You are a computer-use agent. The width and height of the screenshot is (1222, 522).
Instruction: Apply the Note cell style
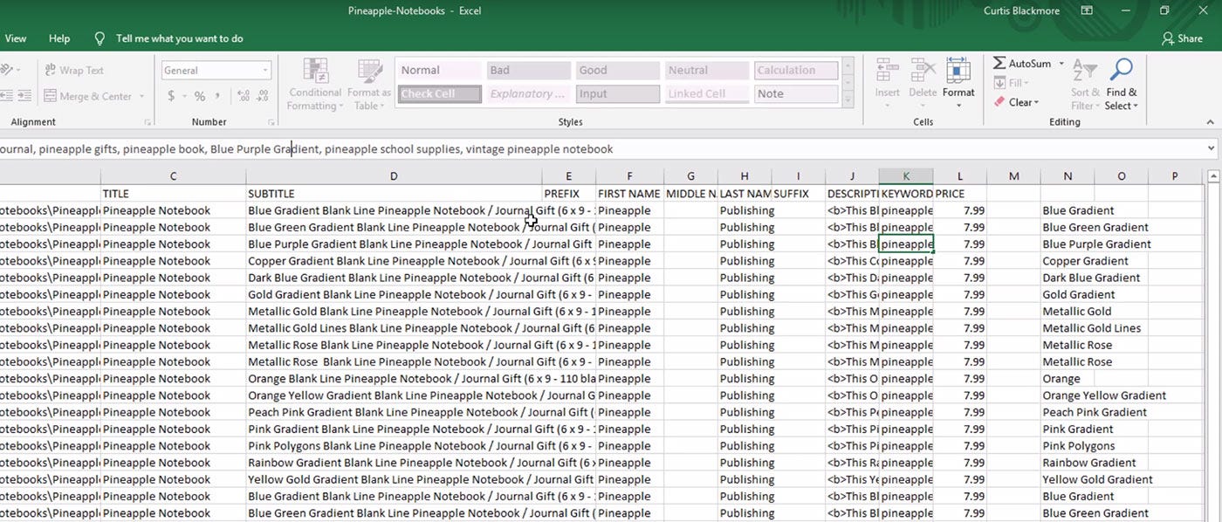(x=795, y=94)
